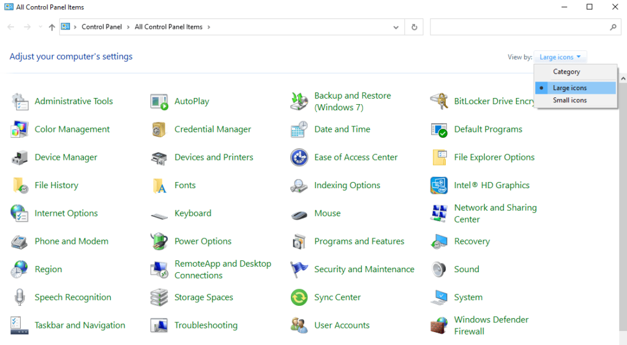The image size is (627, 345).
Task: Click the search magnifier icon
Action: coord(613,27)
